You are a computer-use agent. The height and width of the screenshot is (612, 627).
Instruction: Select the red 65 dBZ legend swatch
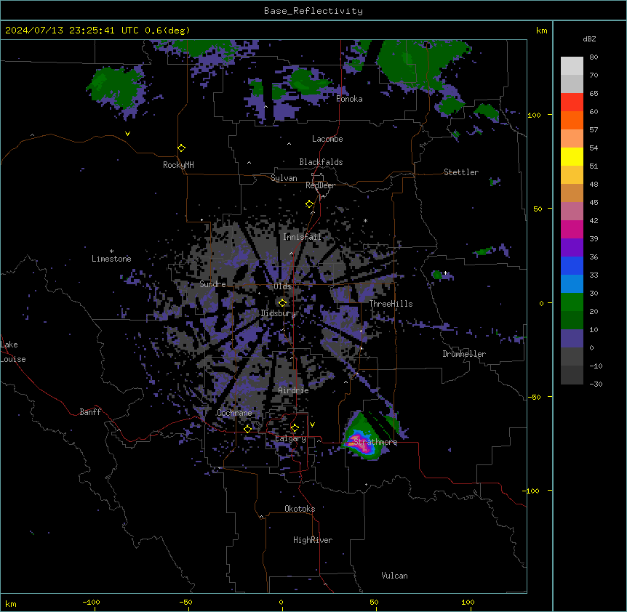572,102
